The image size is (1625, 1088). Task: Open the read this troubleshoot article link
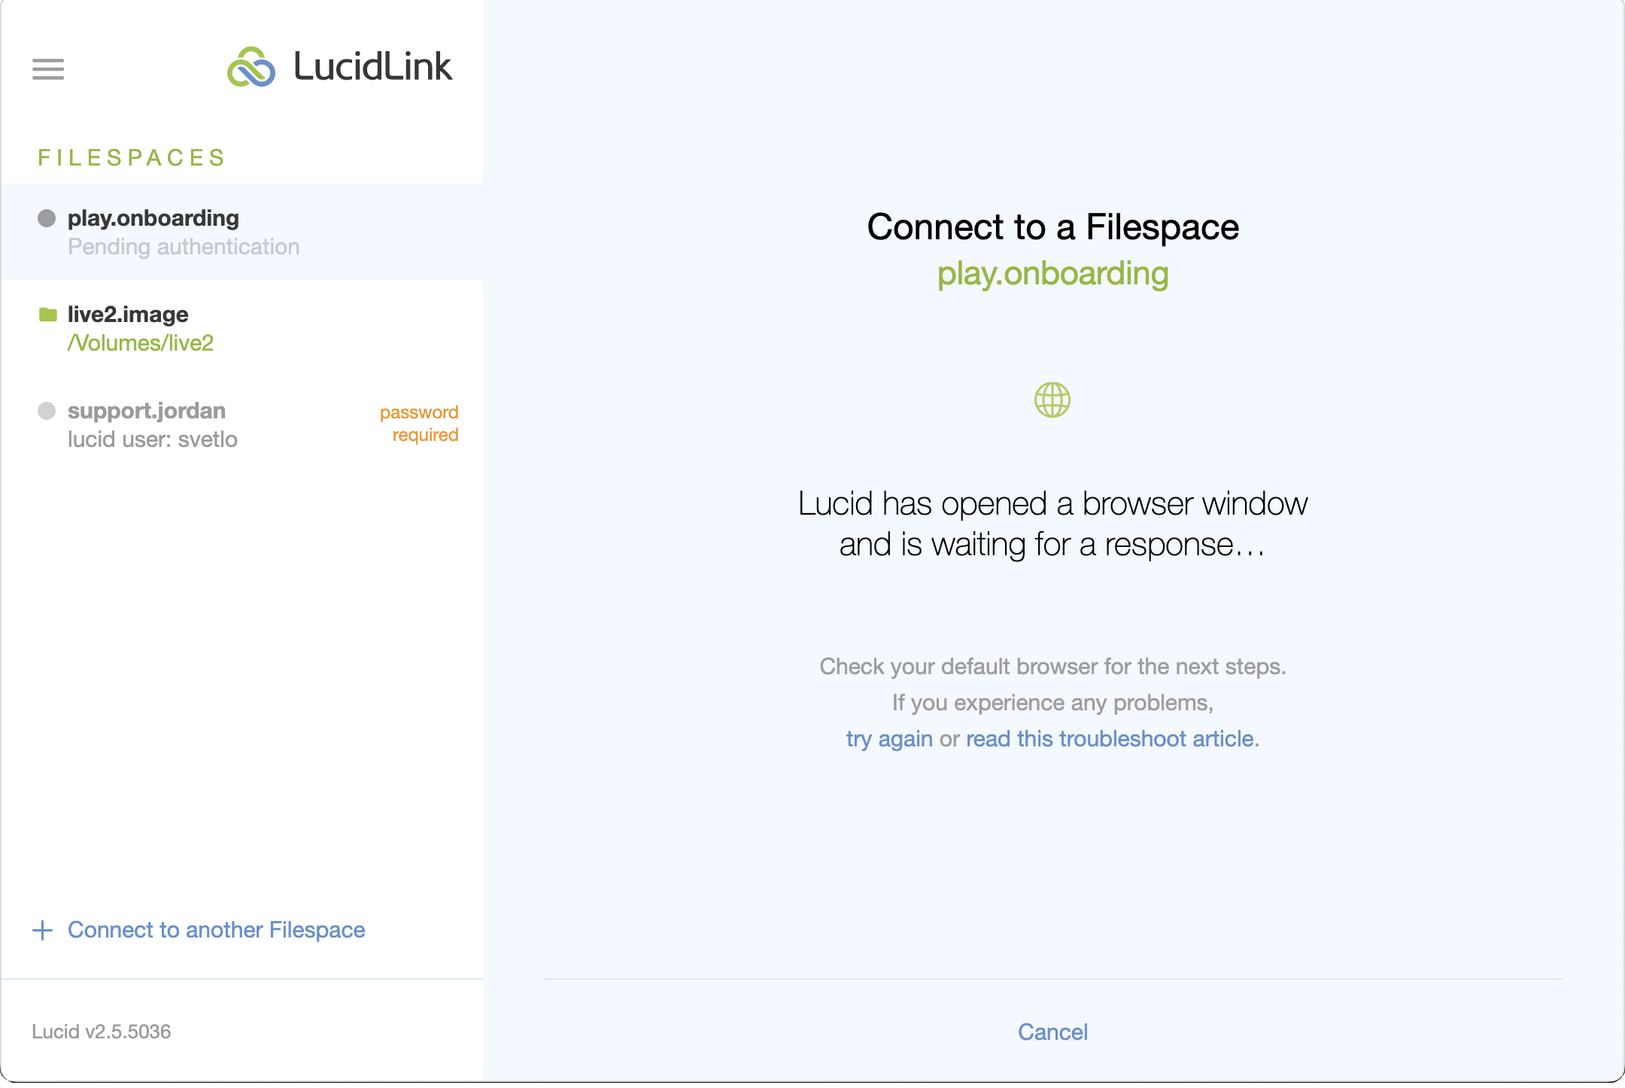(1110, 739)
